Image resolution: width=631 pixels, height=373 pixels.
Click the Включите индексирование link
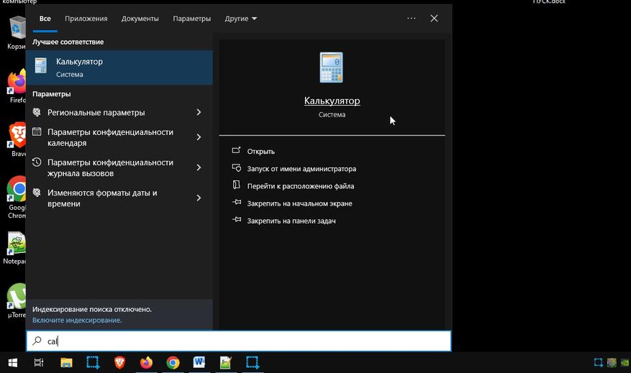pyautogui.click(x=77, y=320)
